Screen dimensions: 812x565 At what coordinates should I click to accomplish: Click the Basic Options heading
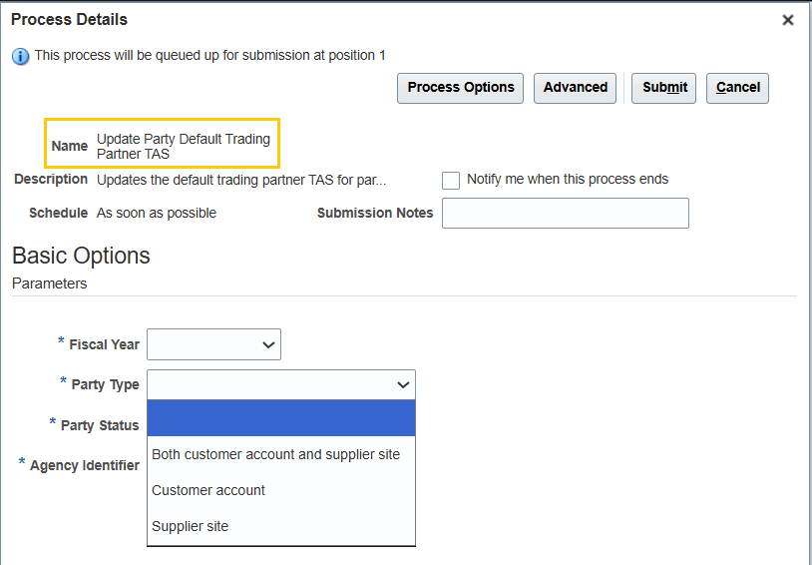pyautogui.click(x=81, y=256)
